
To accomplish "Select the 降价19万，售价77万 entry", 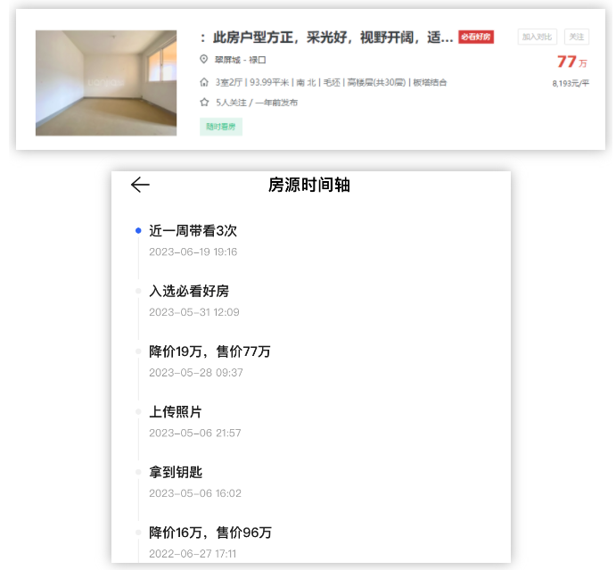I will [209, 351].
